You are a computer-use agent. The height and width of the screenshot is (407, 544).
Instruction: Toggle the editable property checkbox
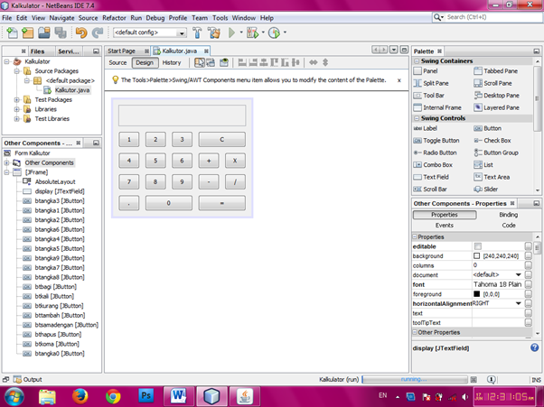click(478, 246)
